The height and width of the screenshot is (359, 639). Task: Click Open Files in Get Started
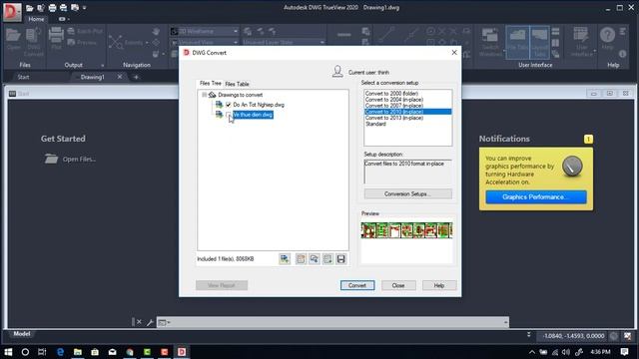[71, 160]
